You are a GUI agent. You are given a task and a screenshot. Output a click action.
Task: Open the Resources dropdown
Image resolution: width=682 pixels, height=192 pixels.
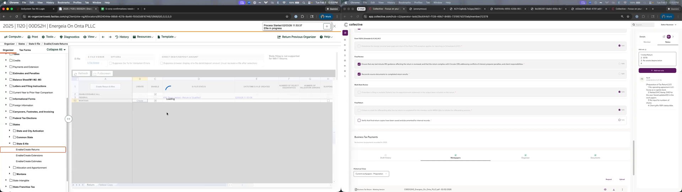(x=143, y=37)
